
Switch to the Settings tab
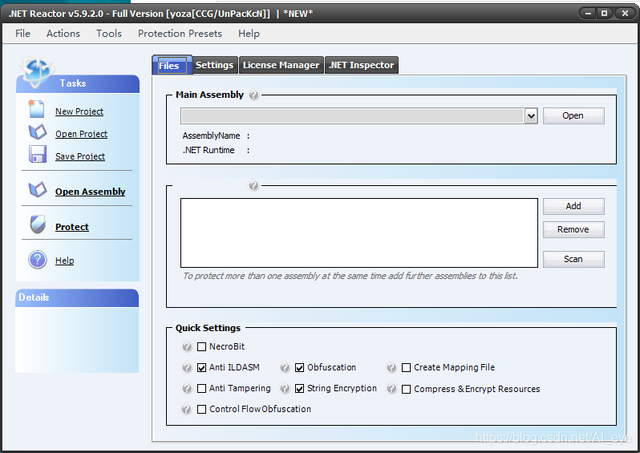215,65
